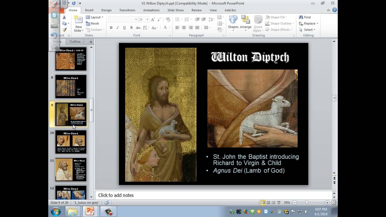Open the font name dropdown
This screenshot has height=217, width=386.
(136, 19)
